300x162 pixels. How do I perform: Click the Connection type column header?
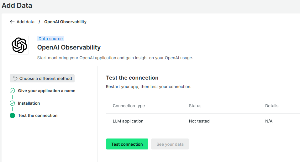coord(129,106)
